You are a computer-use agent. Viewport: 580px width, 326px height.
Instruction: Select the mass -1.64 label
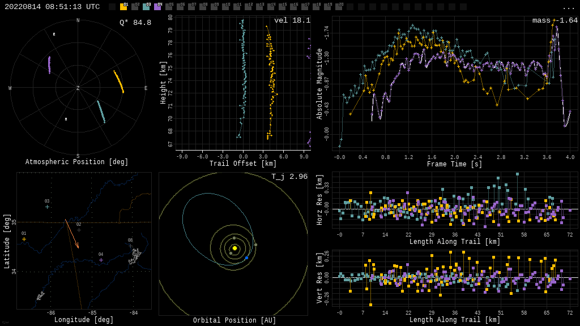pos(555,20)
